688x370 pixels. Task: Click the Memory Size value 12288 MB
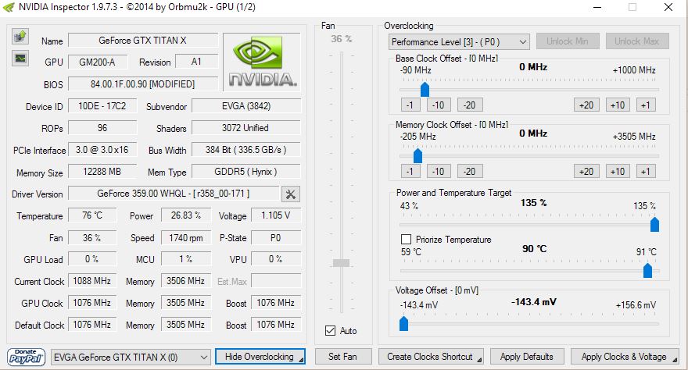point(102,172)
